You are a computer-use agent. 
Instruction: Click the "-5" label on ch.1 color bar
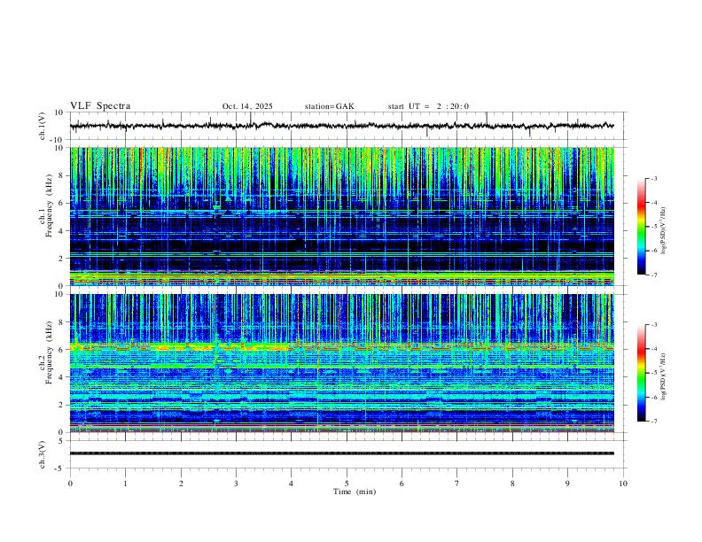click(x=654, y=227)
